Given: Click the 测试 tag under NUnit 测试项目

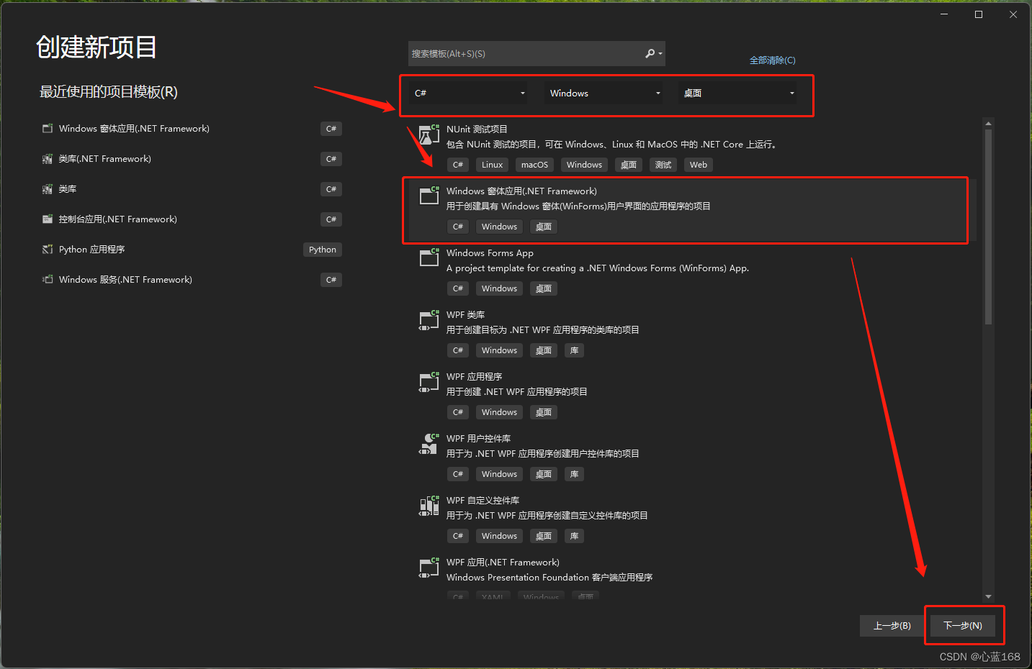Looking at the screenshot, I should coord(663,165).
